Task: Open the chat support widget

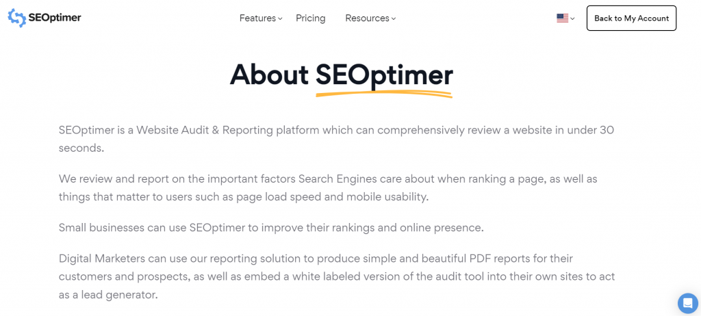Action: (687, 303)
